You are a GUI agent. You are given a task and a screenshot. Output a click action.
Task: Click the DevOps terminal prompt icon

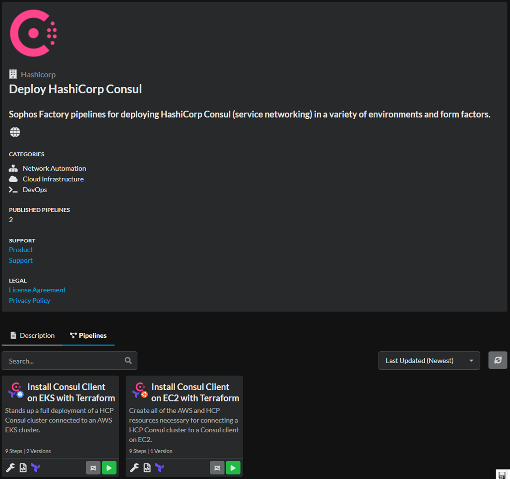click(x=13, y=190)
